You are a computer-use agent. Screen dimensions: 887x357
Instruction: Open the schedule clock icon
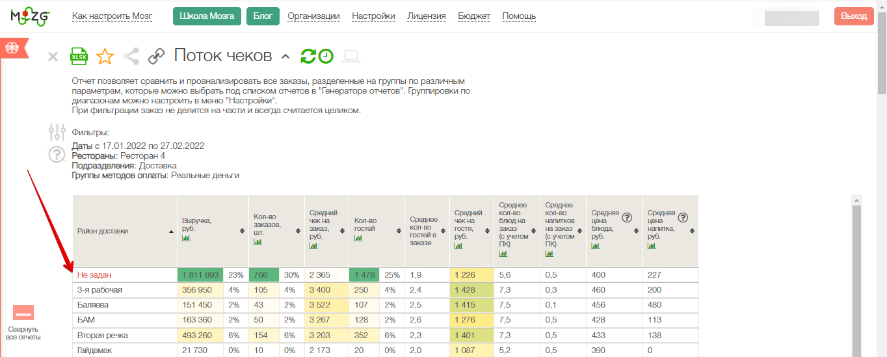pyautogui.click(x=326, y=57)
